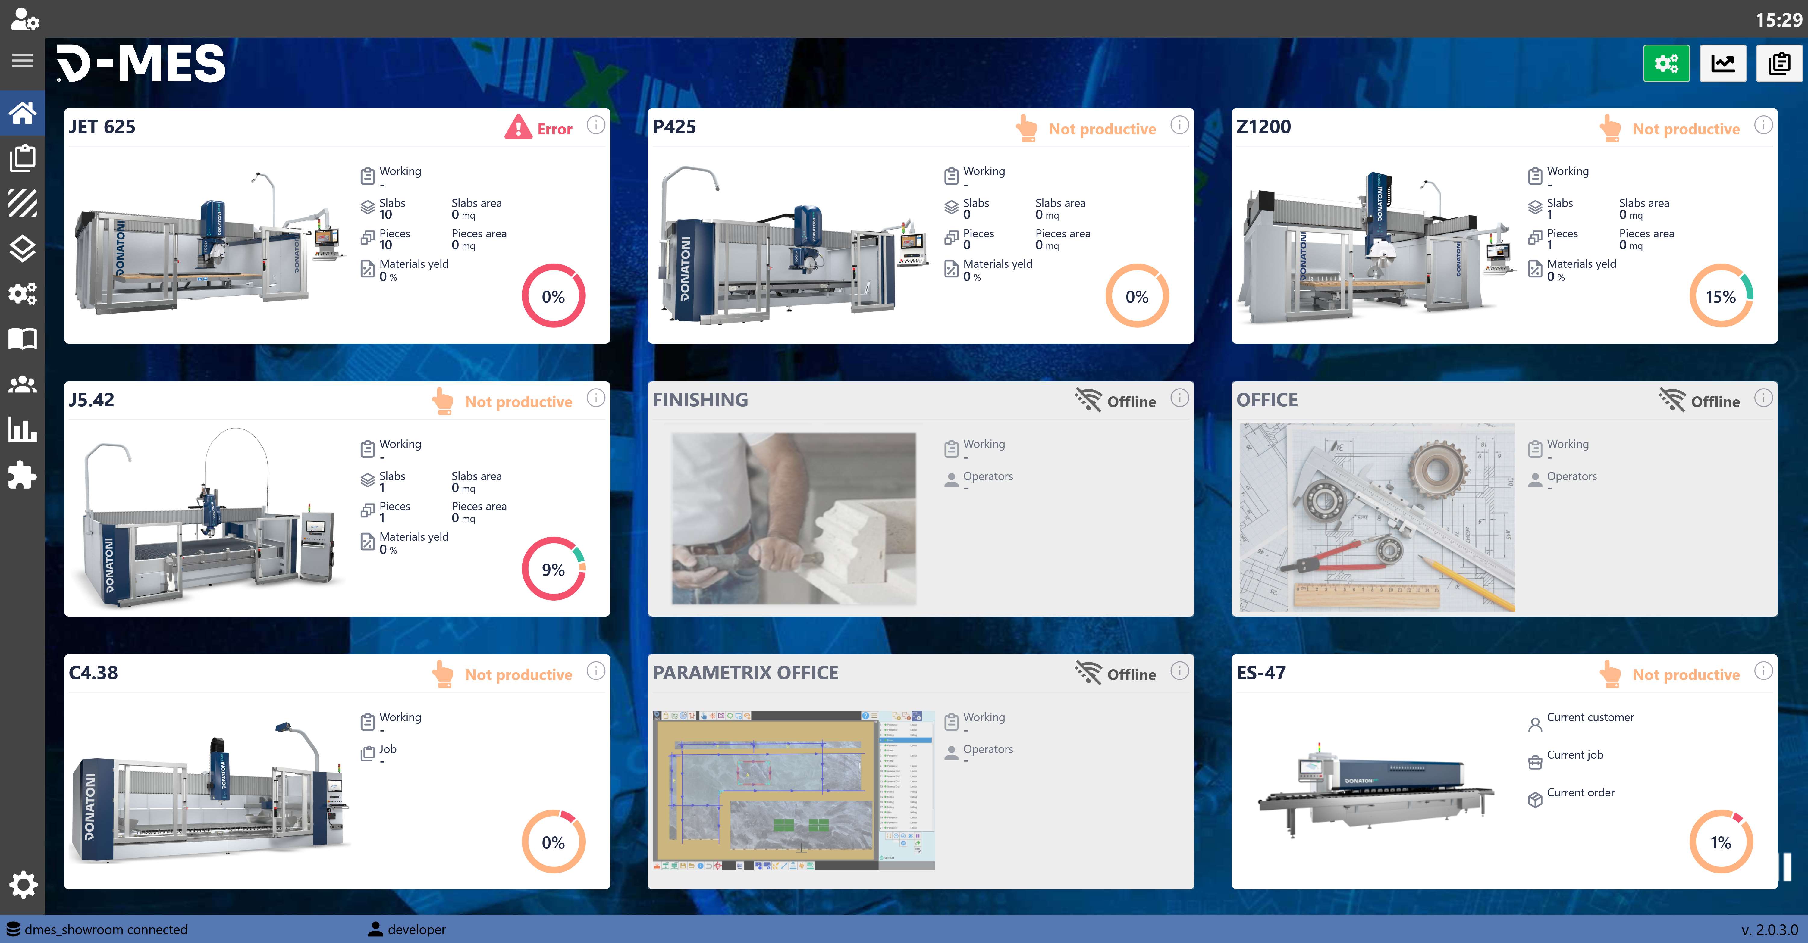Viewport: 1808px width, 943px height.
Task: Switch to the clipboard list view button
Action: [1779, 64]
